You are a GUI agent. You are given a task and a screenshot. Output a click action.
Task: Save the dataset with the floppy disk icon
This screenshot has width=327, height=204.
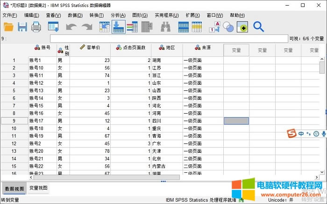22,27
